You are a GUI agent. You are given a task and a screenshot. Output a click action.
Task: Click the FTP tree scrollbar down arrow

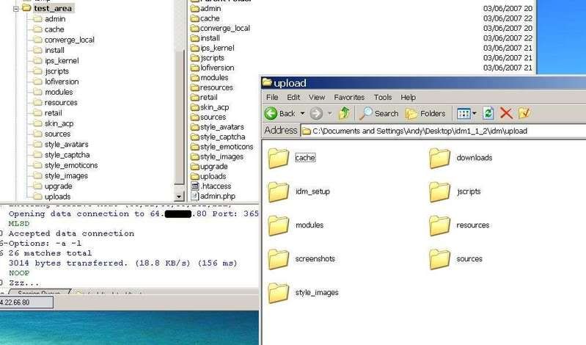pyautogui.click(x=179, y=196)
